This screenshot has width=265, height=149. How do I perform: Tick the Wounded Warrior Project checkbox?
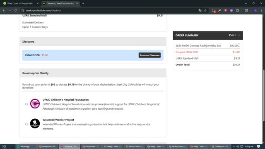click(x=26, y=124)
